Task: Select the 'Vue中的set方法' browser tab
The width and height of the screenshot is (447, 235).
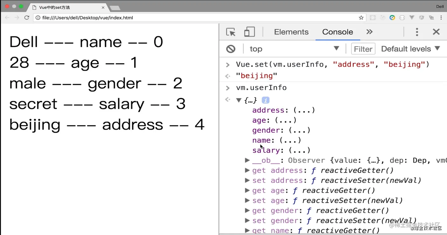Action: 68,7
